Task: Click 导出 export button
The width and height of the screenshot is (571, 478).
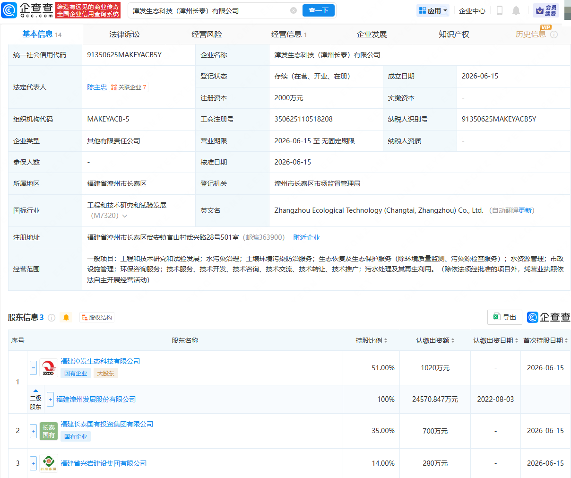Action: 505,317
